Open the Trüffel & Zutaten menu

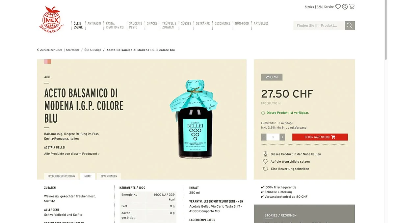point(169,25)
